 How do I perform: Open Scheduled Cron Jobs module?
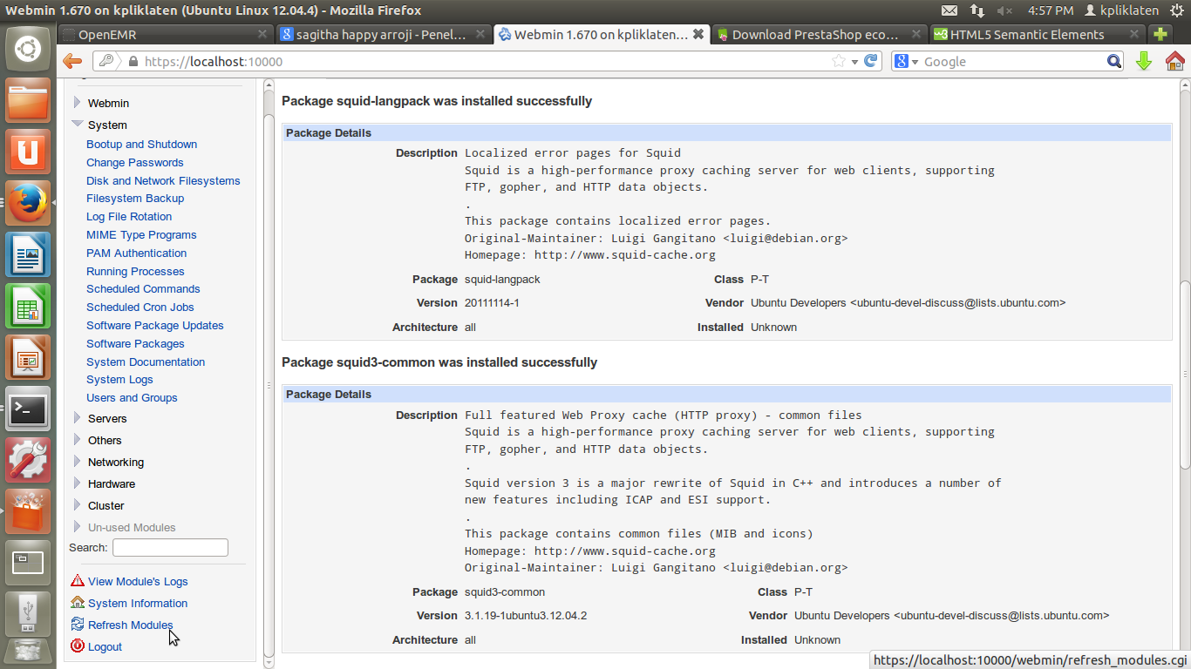(x=140, y=307)
